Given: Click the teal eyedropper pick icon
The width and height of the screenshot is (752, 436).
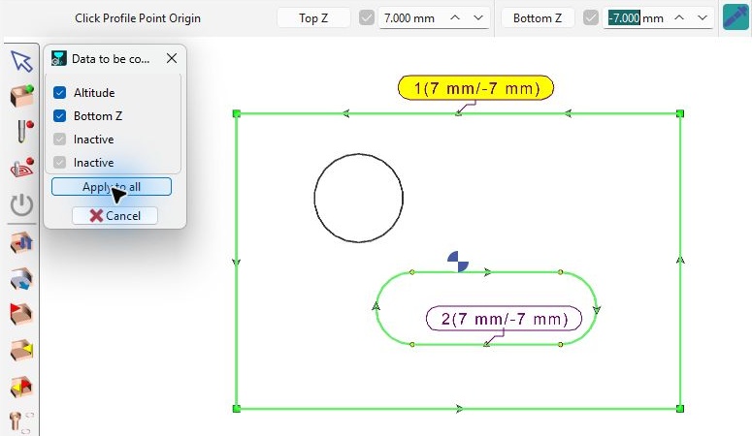Looking at the screenshot, I should [x=736, y=17].
